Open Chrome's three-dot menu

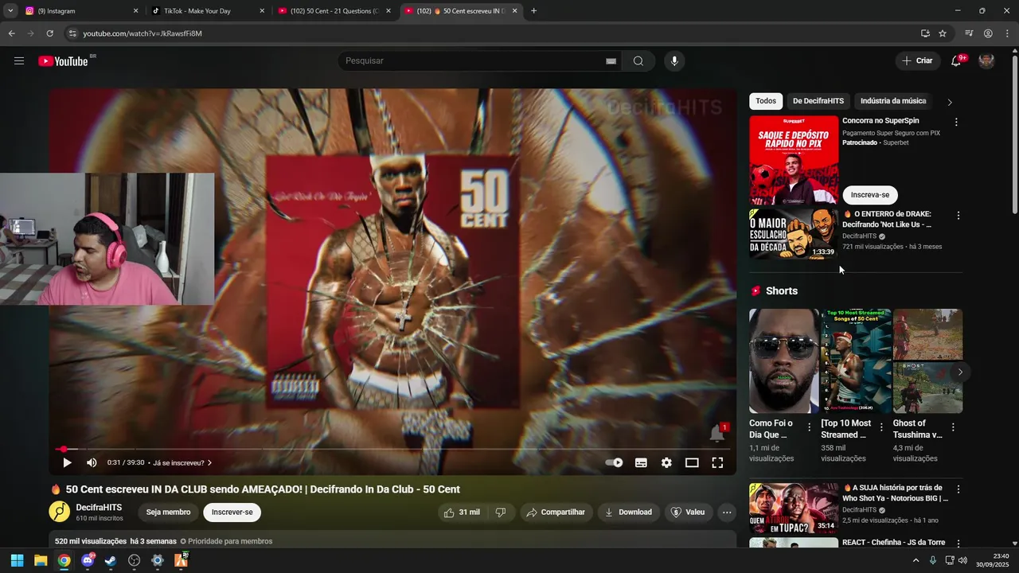pyautogui.click(x=1007, y=33)
